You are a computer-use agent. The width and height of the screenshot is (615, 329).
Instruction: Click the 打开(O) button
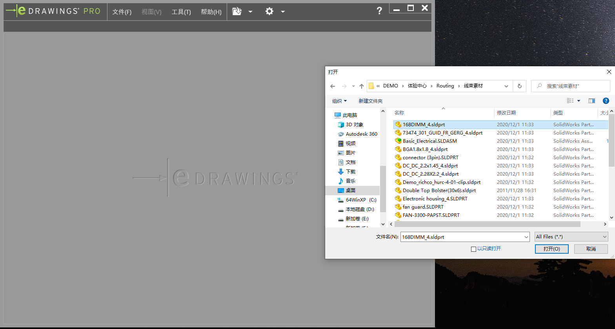tap(551, 249)
